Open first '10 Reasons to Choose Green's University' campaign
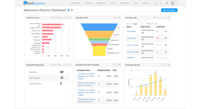This screenshot has height=109, width=201. click(86, 84)
